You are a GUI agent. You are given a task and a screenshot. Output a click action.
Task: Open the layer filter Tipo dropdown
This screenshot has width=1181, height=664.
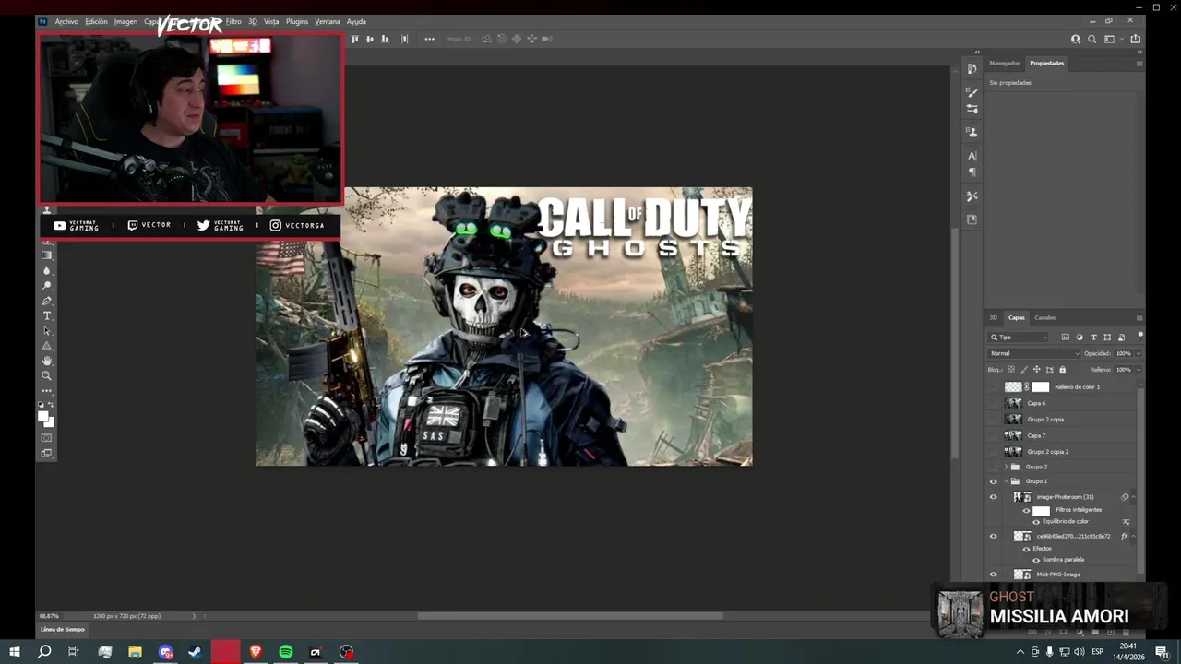[x=1020, y=338]
